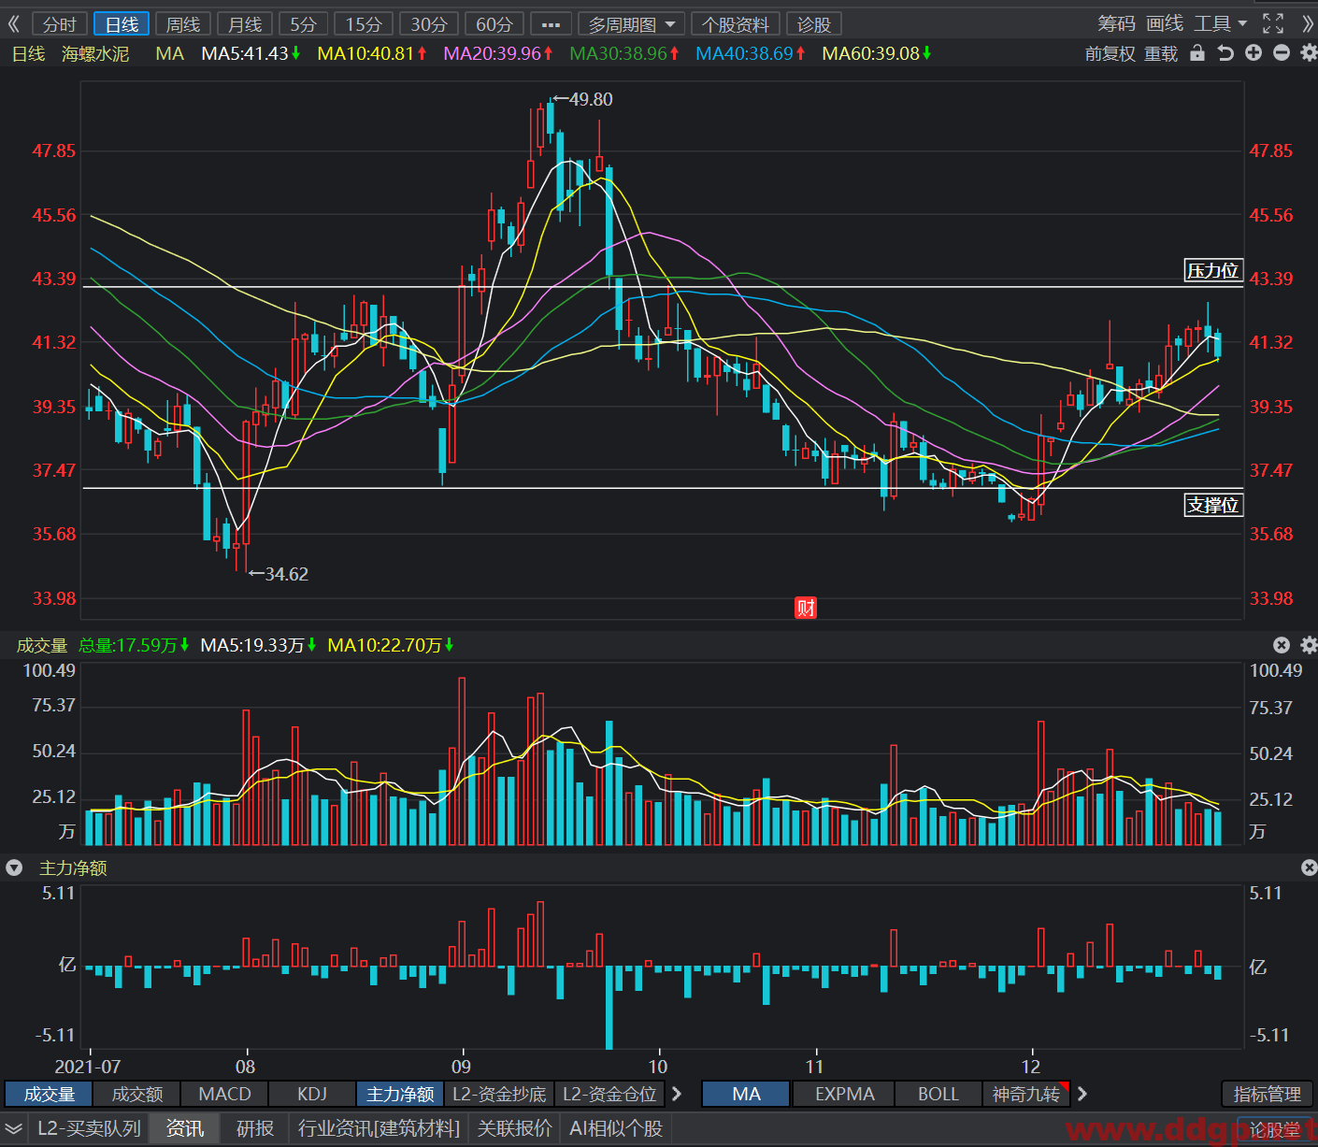Open main chart settings gear icon

tap(1309, 53)
